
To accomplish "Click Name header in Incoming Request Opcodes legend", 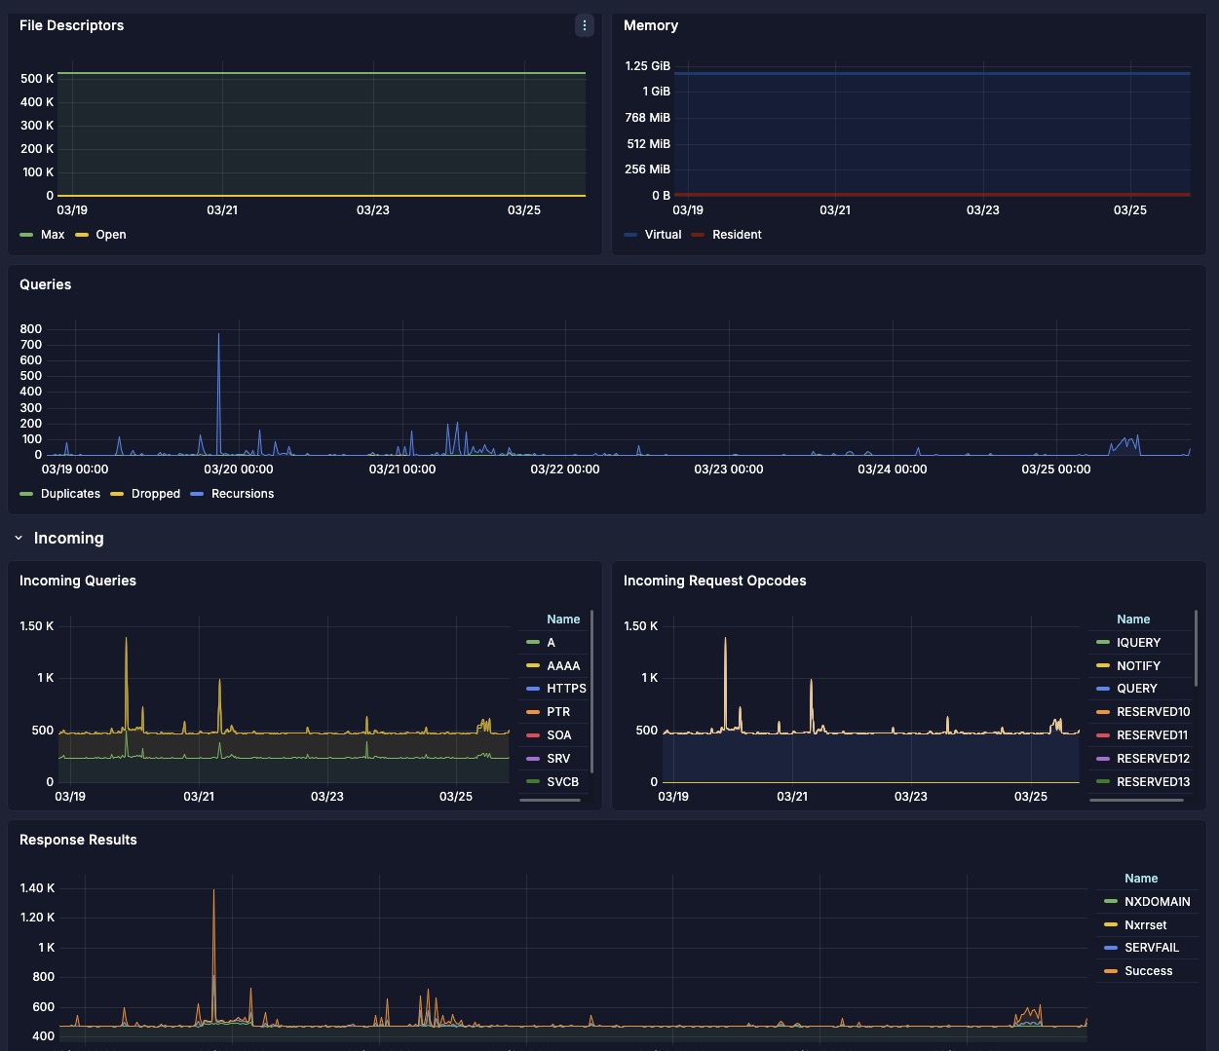I will (x=1133, y=619).
